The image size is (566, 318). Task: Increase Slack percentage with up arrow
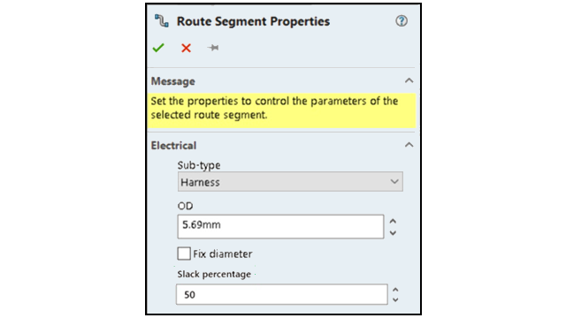[395, 290]
